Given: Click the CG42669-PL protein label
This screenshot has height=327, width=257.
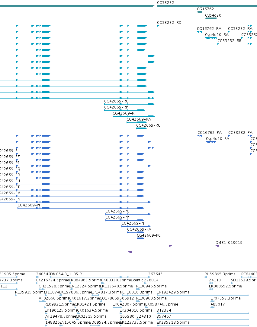Looking at the screenshot, I should tap(10, 151).
